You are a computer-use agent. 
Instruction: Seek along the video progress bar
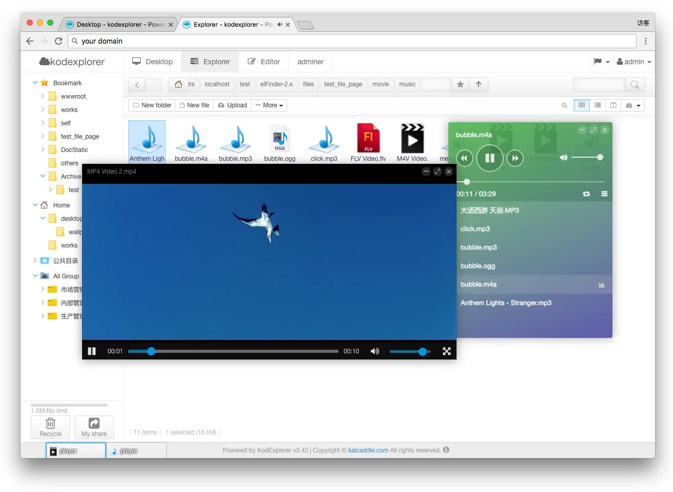click(x=233, y=351)
